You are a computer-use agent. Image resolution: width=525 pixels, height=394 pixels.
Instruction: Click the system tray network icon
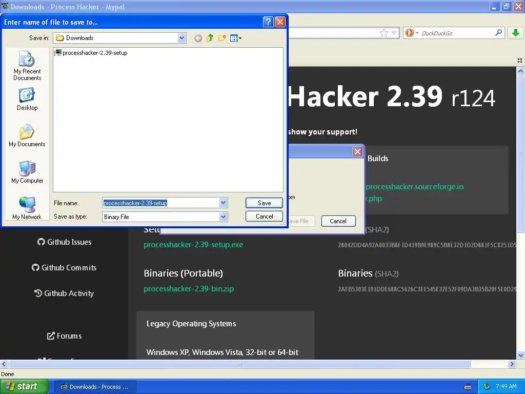click(x=487, y=387)
